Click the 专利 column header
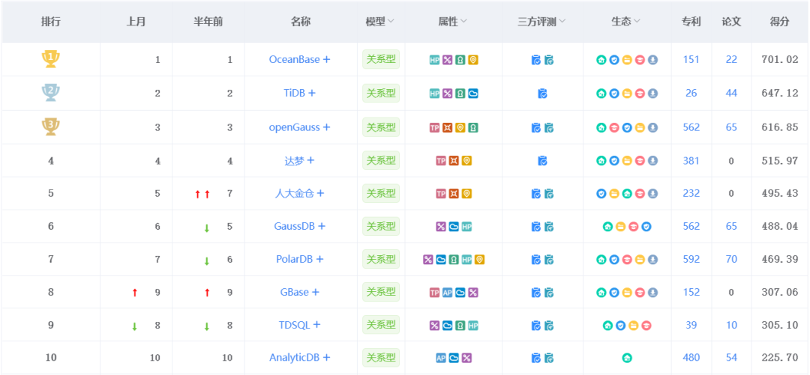This screenshot has width=810, height=375. [691, 21]
